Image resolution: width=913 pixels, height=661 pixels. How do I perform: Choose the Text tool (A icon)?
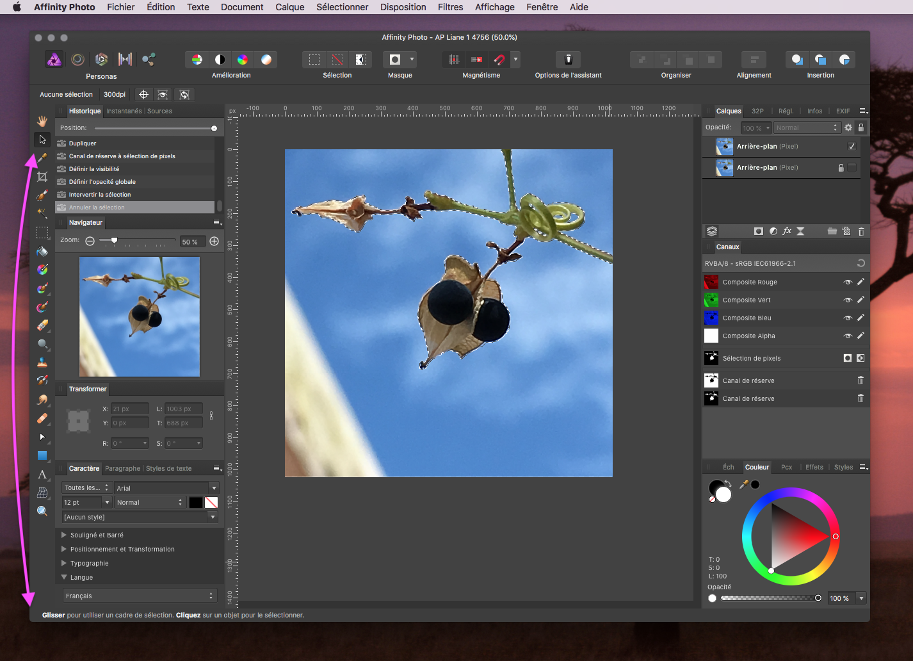[42, 475]
